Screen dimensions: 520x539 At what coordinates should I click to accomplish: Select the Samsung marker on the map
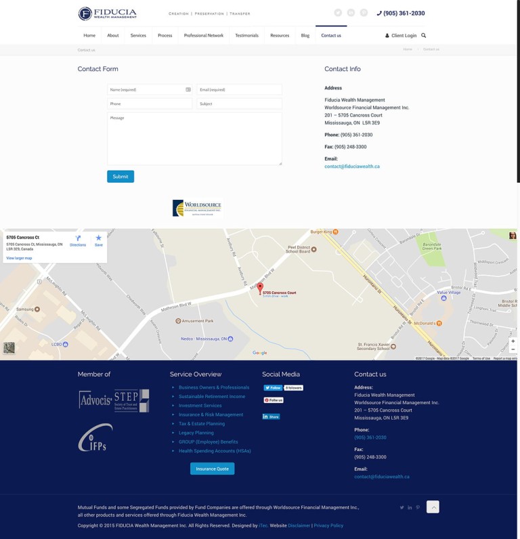[x=37, y=309]
